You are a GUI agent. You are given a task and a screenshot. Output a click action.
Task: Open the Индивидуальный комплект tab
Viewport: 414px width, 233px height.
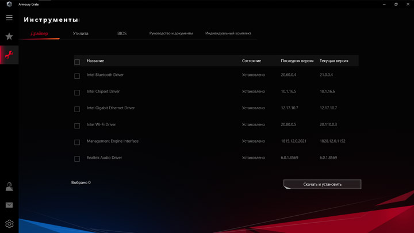point(228,33)
